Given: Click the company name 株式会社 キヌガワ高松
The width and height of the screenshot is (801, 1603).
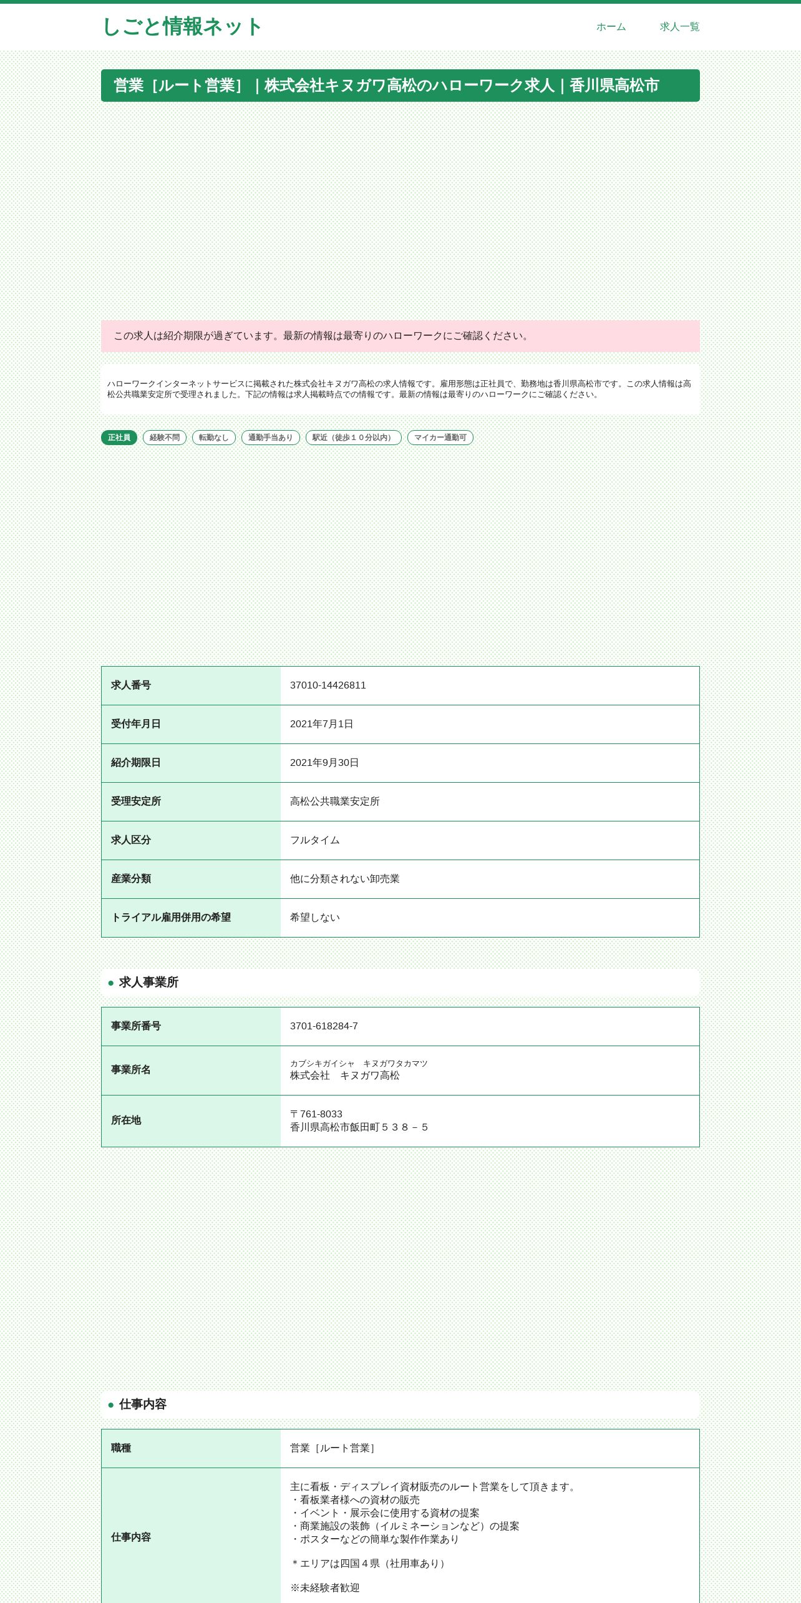Looking at the screenshot, I should [x=345, y=1076].
